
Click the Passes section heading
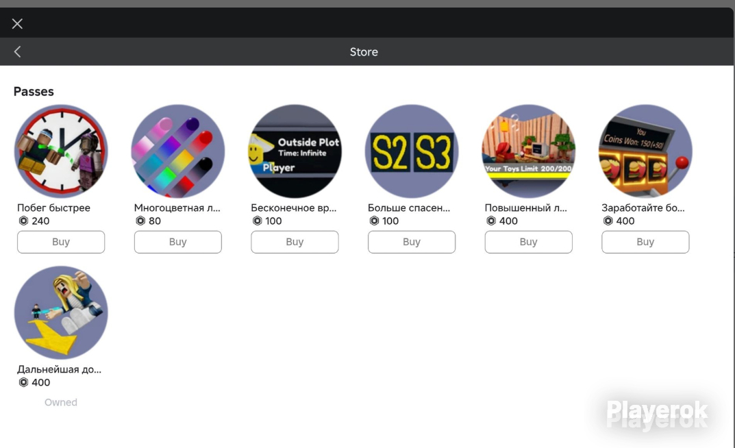click(34, 91)
